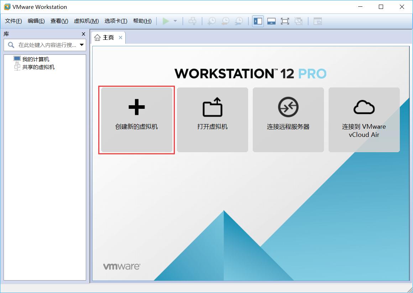
Task: Click the 打开虚拟机 tile
Action: [x=212, y=120]
